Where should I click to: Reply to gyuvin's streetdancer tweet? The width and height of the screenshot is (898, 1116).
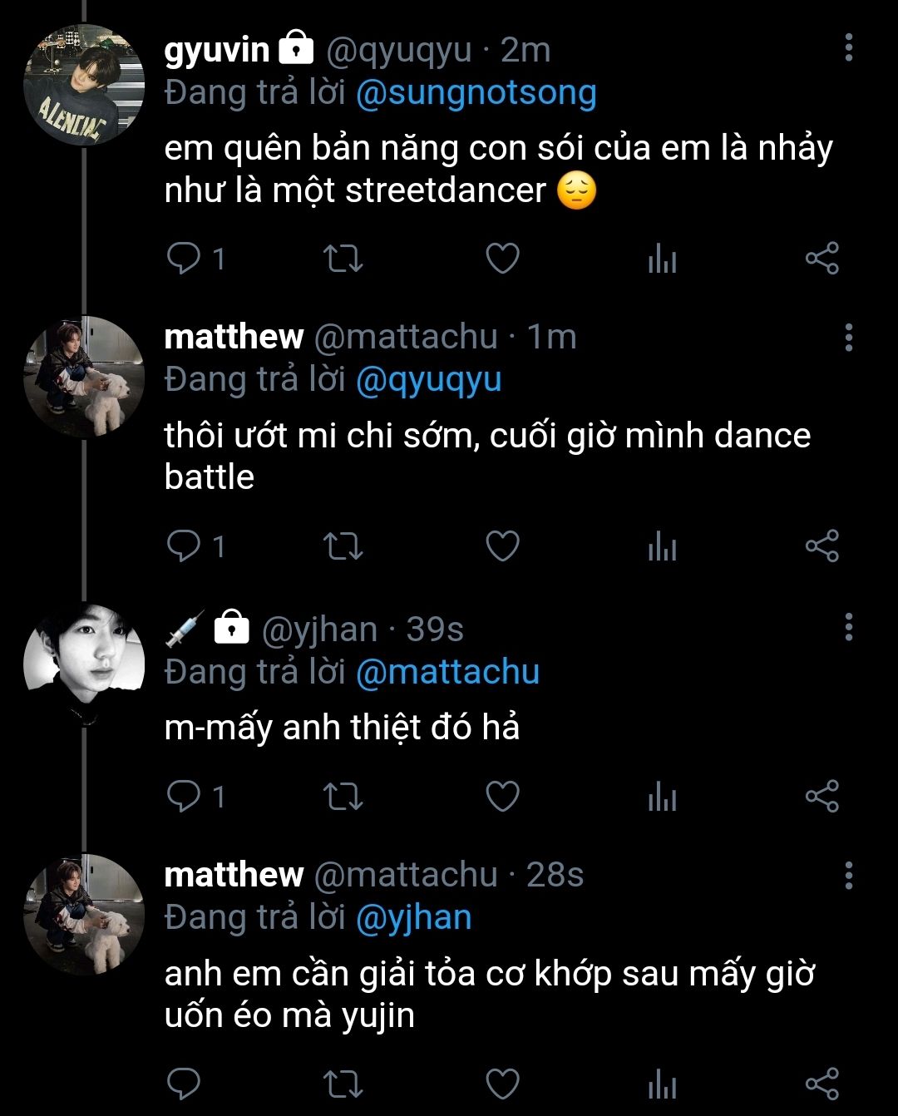pos(183,259)
